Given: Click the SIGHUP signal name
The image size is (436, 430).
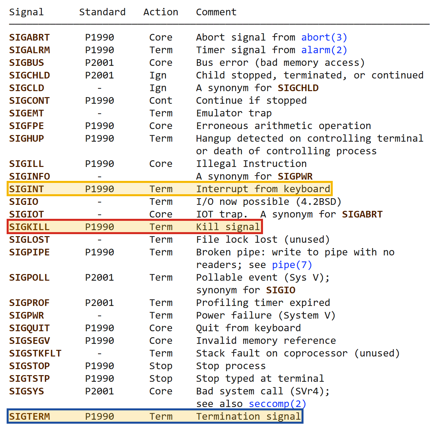Looking at the screenshot, I should tap(27, 138).
